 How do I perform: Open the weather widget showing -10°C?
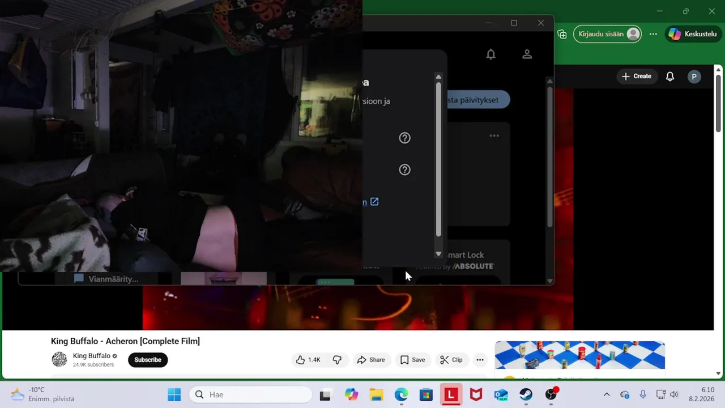(x=42, y=394)
